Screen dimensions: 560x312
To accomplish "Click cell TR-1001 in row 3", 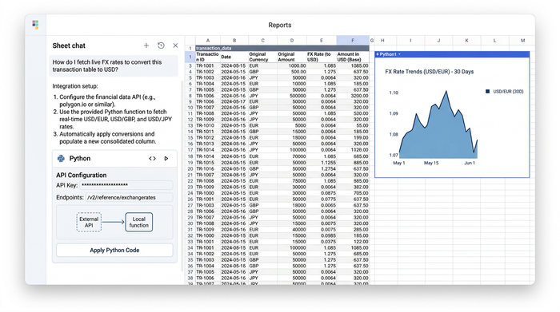I will (207, 66).
